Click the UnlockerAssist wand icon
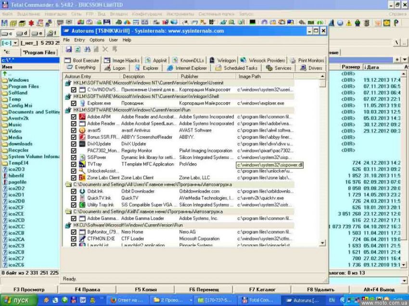Image resolution: width=409 pixels, height=306 pixels. (x=82, y=171)
